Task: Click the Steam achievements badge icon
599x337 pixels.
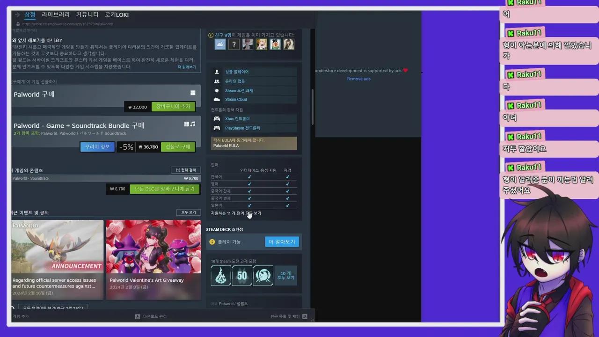Action: pos(217,90)
